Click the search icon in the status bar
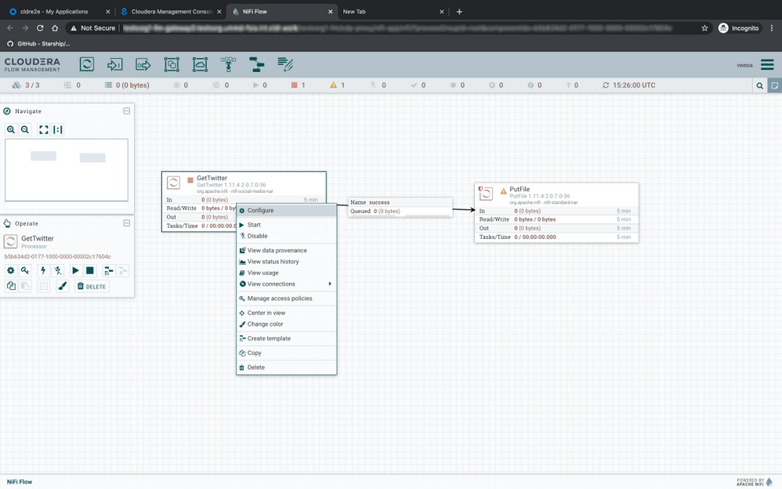 click(758, 85)
